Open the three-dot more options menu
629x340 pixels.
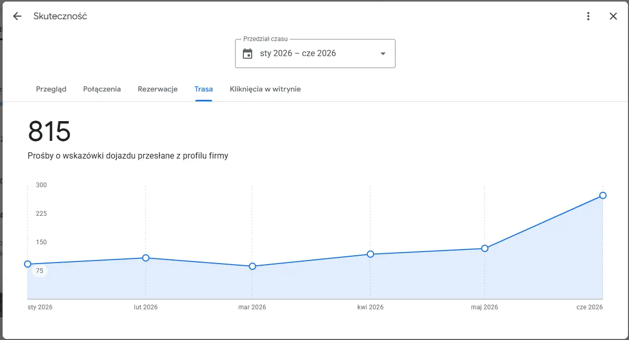(x=588, y=16)
